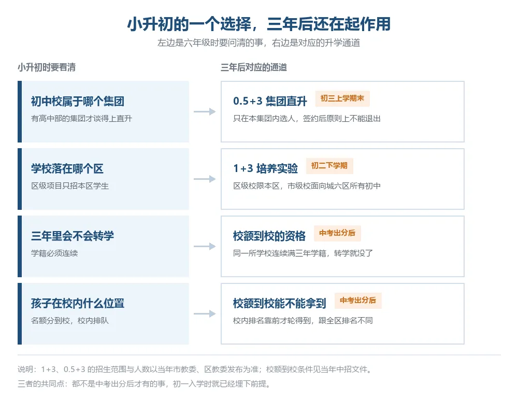Click the text 同一所学校连续满三年学籍，转学就没了
This screenshot has width=518, height=400.
click(x=303, y=253)
